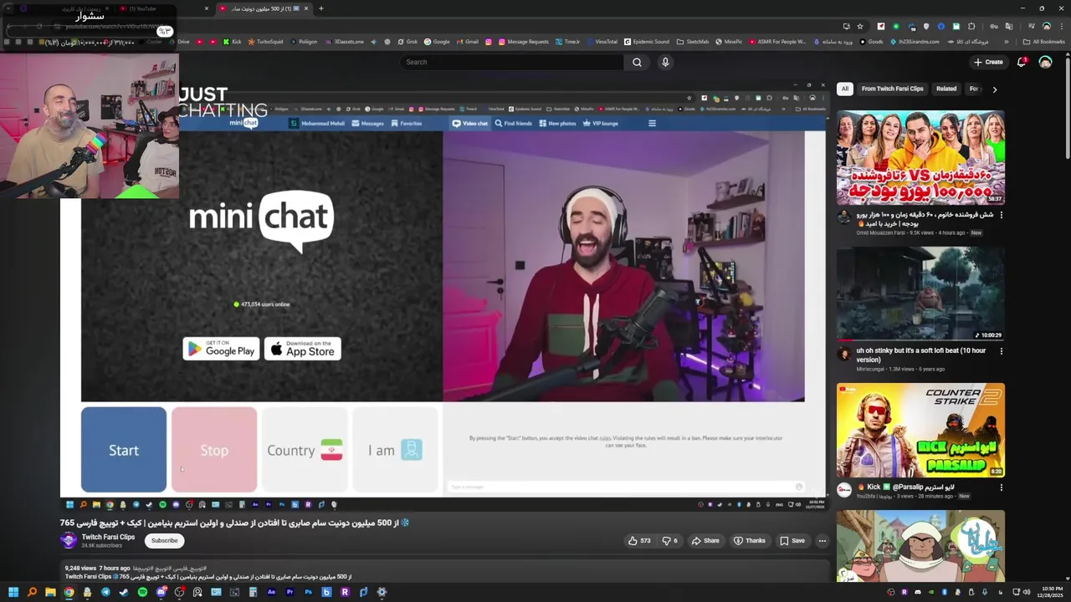Focus the YouTube Search input field
The height and width of the screenshot is (602, 1071).
pos(512,62)
